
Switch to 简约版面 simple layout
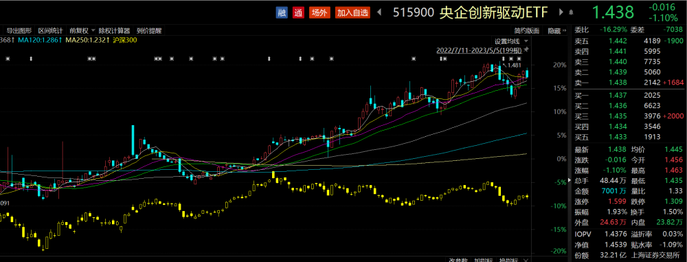click(527, 31)
